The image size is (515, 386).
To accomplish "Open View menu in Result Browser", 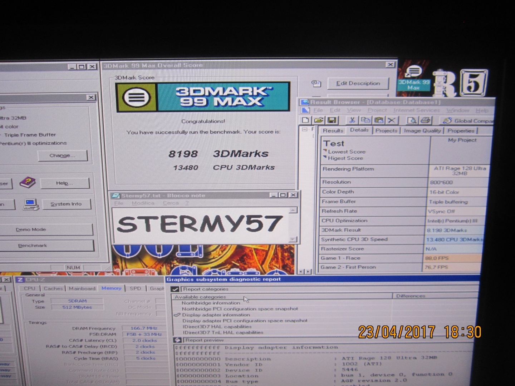I will tap(354, 110).
